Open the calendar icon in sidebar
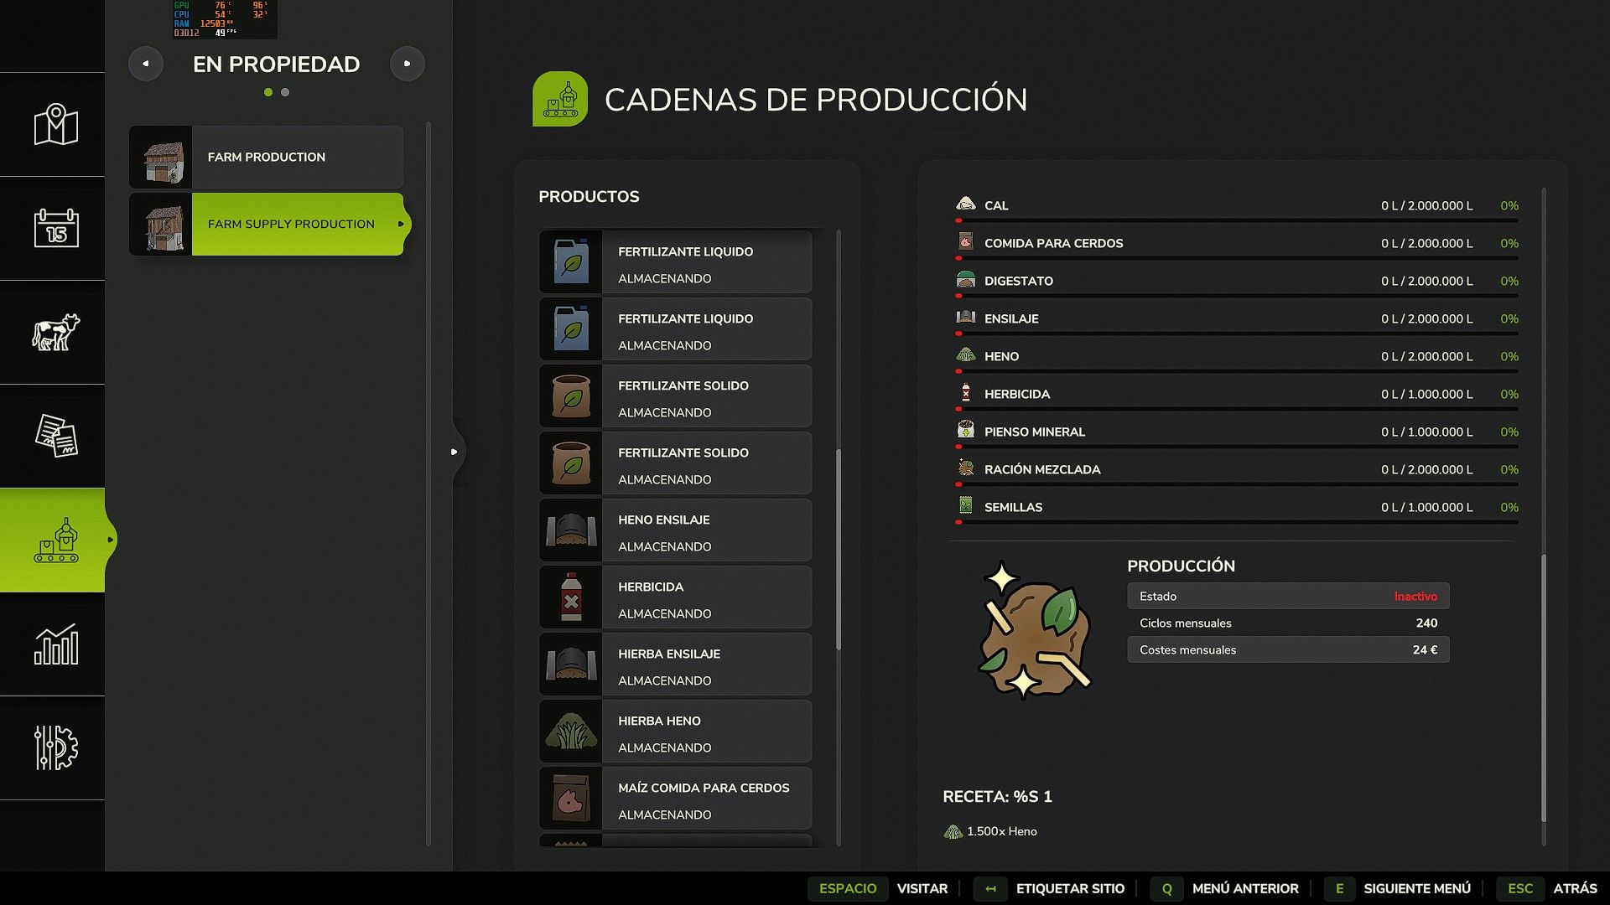This screenshot has width=1610, height=905. pos(55,228)
